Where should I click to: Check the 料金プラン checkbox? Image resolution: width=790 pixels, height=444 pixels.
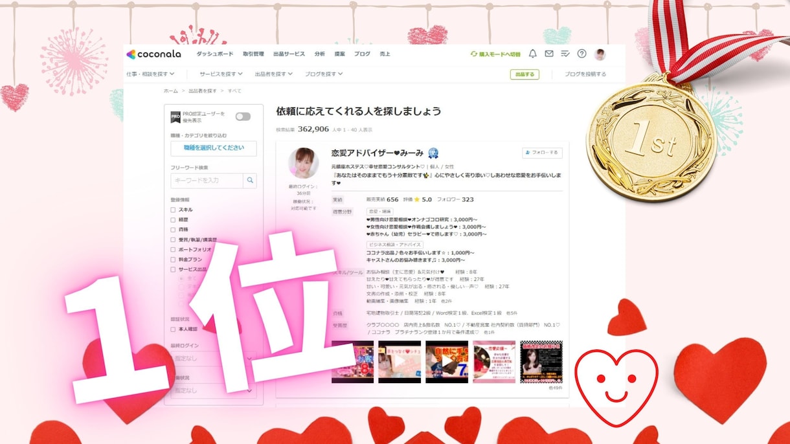tap(173, 260)
